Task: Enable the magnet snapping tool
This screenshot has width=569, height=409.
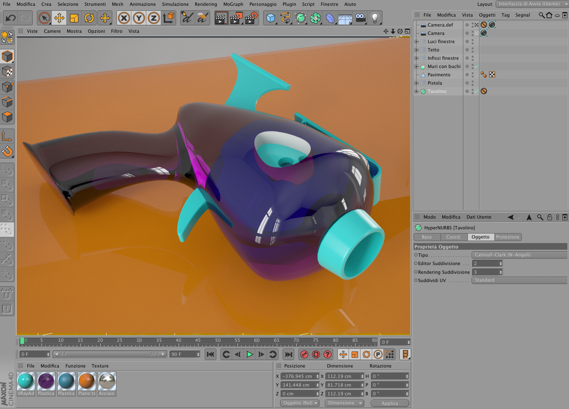Action: [7, 151]
